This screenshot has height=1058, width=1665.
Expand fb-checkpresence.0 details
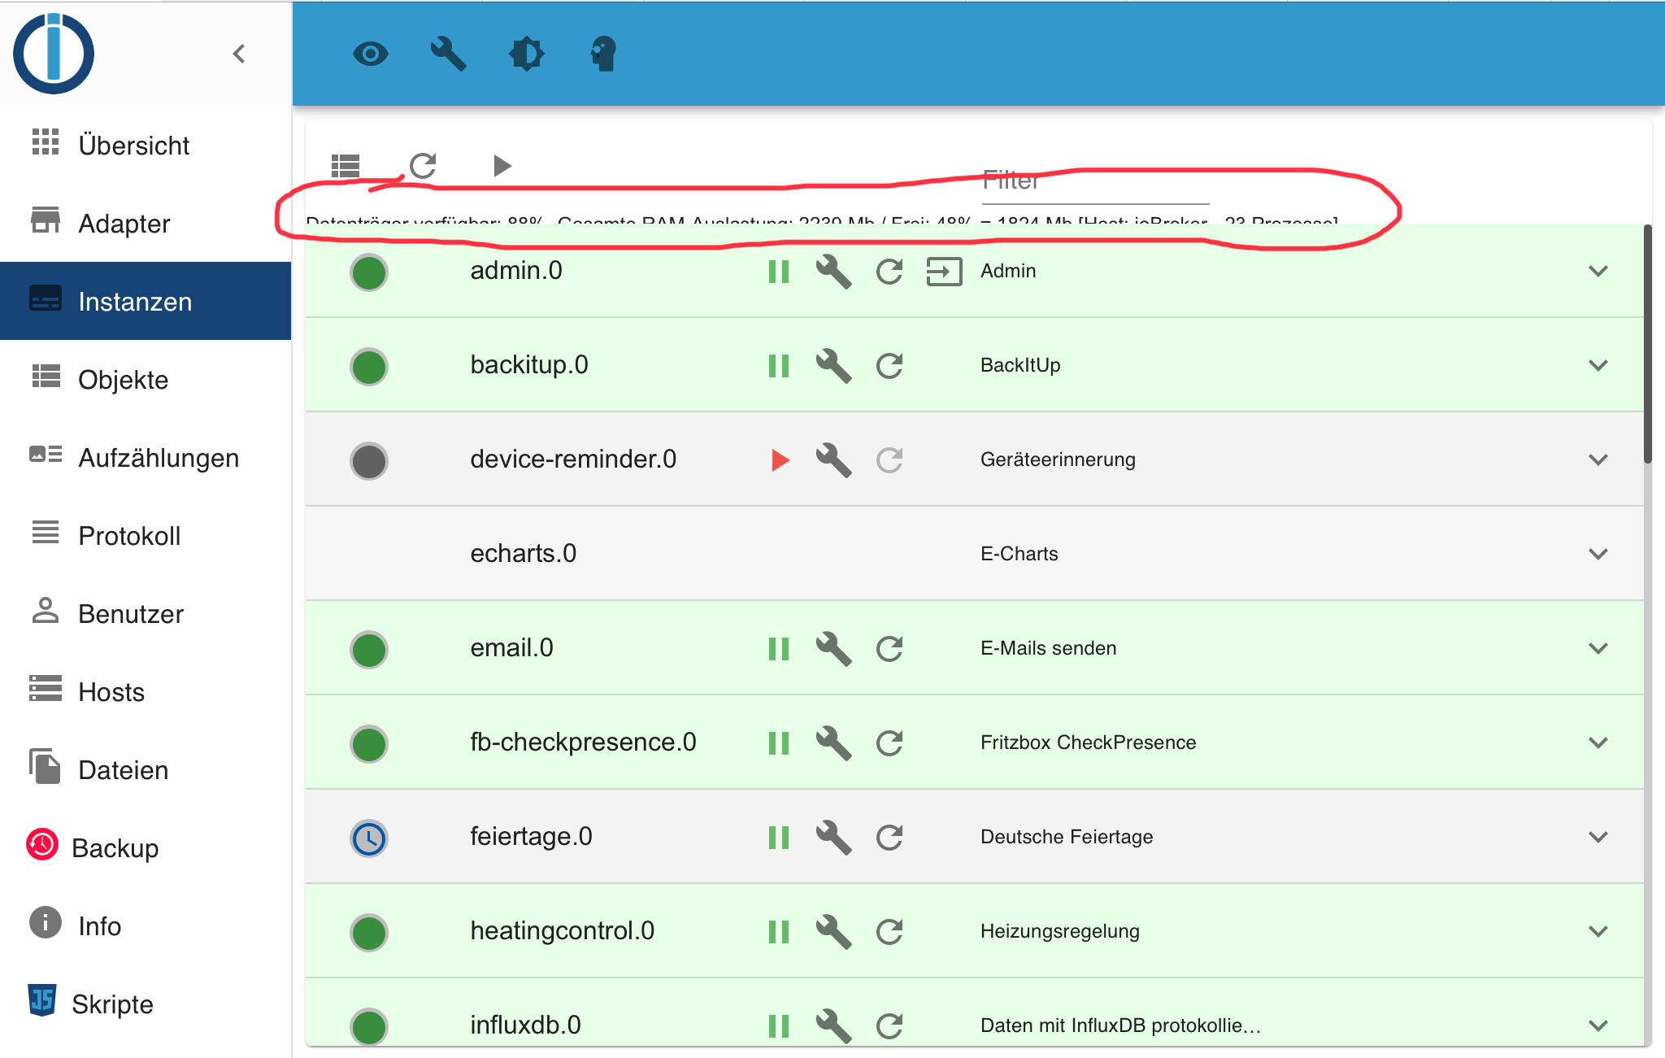point(1598,742)
